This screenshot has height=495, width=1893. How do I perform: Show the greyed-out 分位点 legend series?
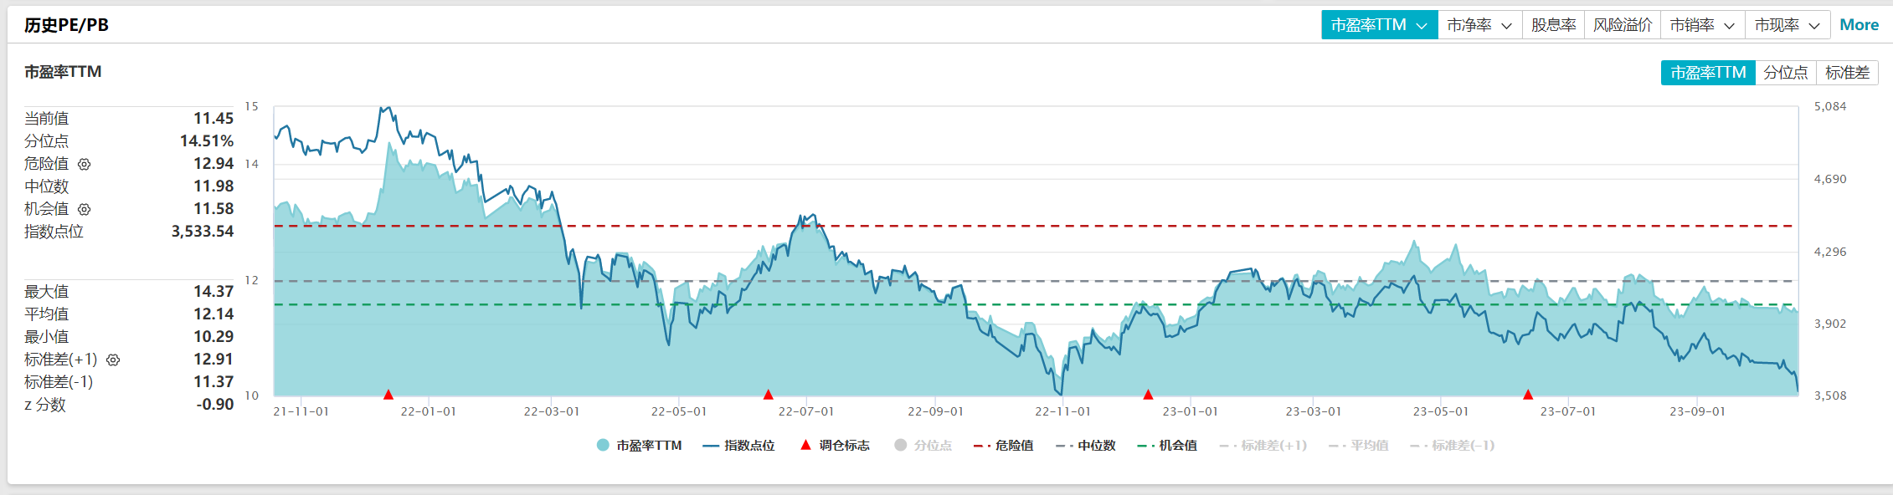pyautogui.click(x=923, y=446)
